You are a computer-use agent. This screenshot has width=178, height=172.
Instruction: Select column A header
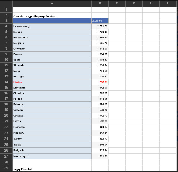[52, 3]
